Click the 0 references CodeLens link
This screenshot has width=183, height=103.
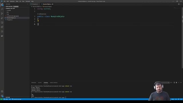[42, 14]
